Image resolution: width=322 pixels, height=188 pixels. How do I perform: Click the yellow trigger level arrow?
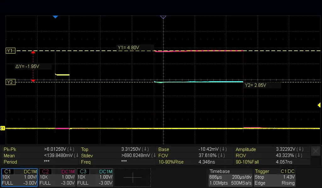click(x=319, y=105)
